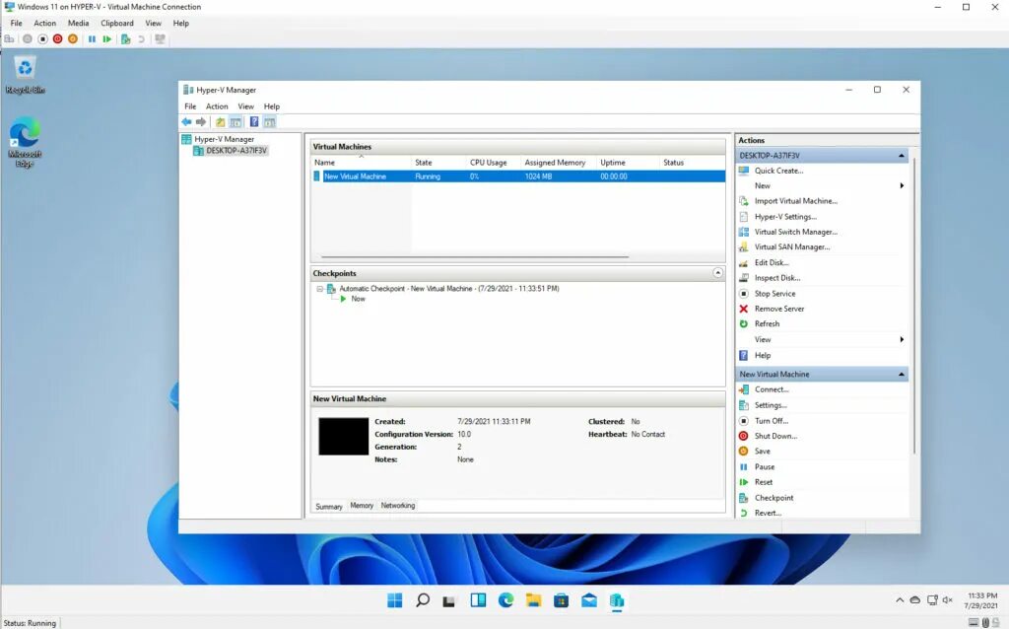Send Ctrl+Alt+Delete to the virtual machine

9,38
